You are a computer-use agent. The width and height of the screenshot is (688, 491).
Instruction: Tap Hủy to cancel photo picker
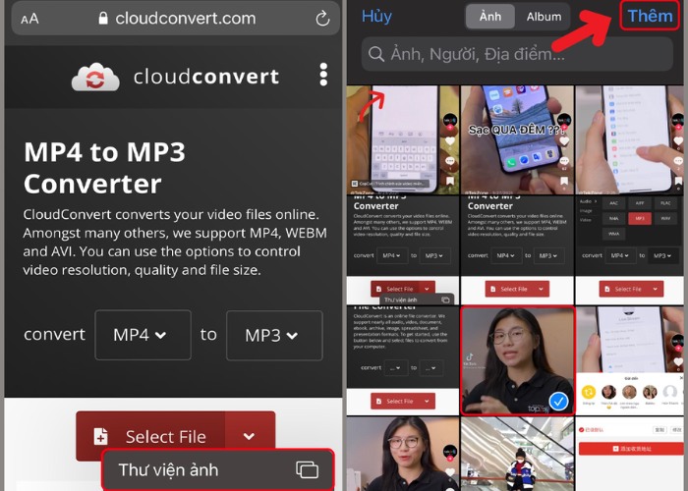point(376,17)
